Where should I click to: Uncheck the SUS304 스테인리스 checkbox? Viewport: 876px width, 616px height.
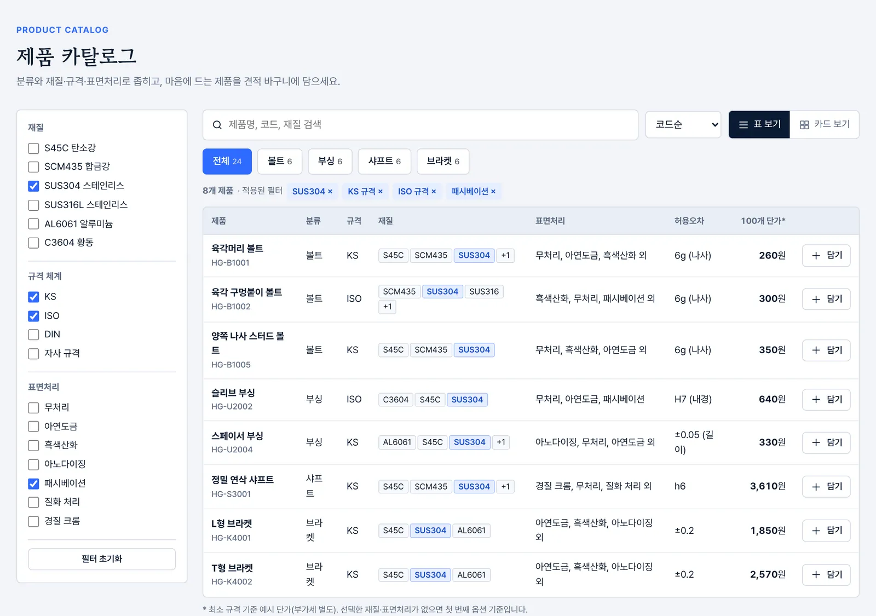pyautogui.click(x=33, y=186)
